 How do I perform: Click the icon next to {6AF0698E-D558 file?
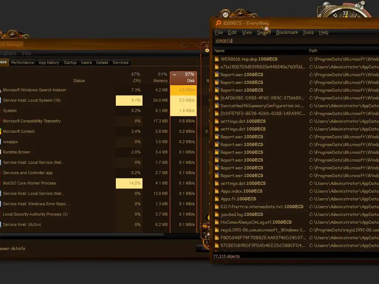(x=217, y=98)
